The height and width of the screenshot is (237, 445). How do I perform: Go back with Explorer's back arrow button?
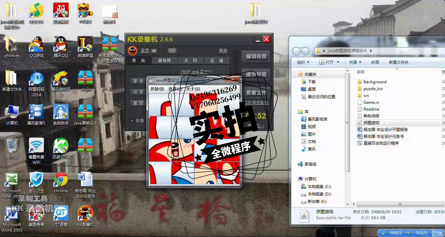point(296,51)
